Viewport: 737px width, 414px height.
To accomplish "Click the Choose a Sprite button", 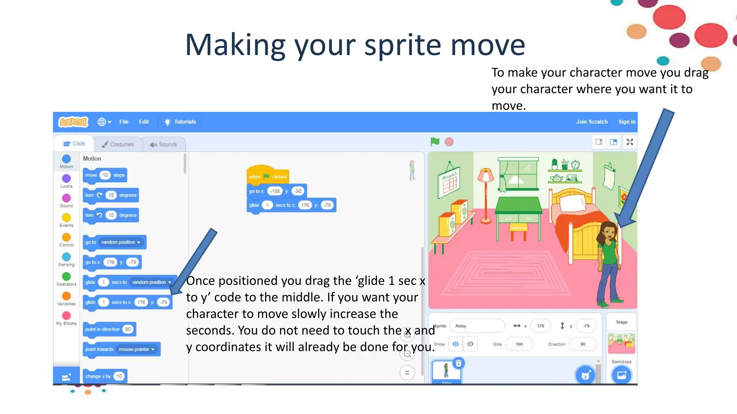I will (x=585, y=375).
